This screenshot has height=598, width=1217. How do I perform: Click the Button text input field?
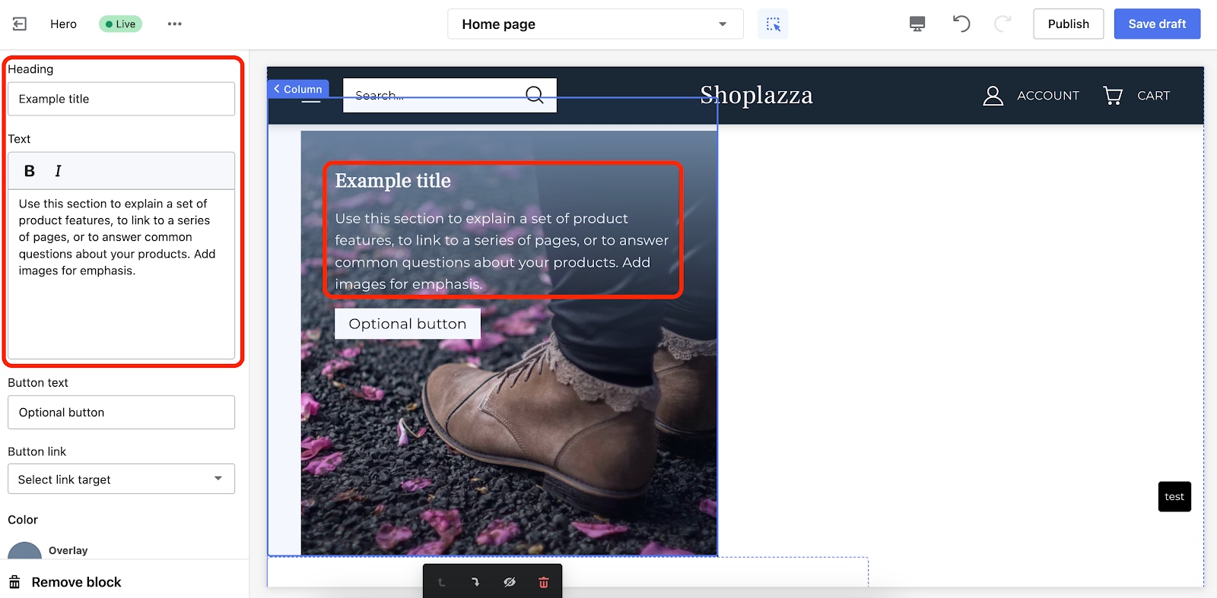(122, 412)
